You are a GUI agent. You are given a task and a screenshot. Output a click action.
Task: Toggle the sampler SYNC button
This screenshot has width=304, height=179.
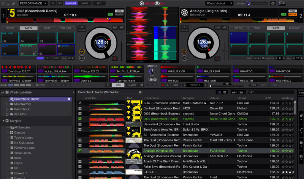pos(118,85)
